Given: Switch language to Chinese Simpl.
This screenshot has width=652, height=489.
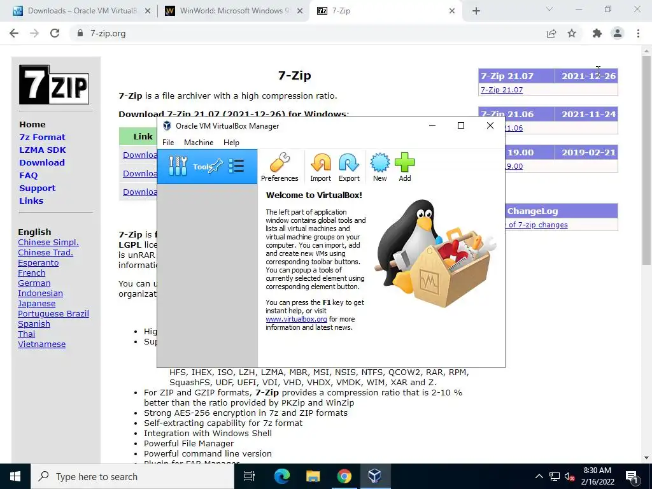Looking at the screenshot, I should coord(48,243).
